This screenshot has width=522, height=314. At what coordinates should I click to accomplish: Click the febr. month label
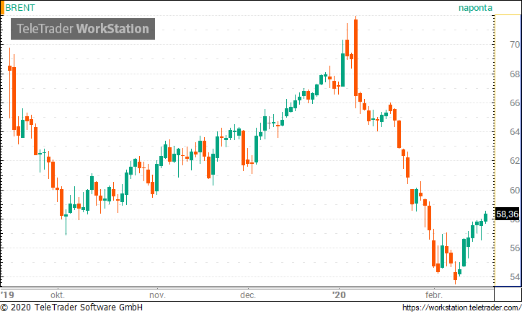click(x=434, y=295)
